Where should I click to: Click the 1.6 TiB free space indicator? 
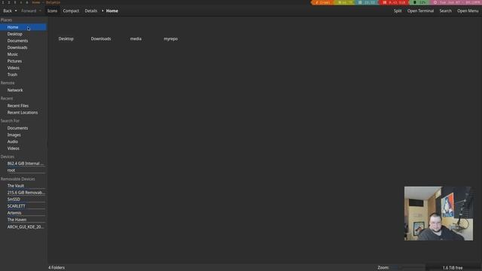coord(453,268)
